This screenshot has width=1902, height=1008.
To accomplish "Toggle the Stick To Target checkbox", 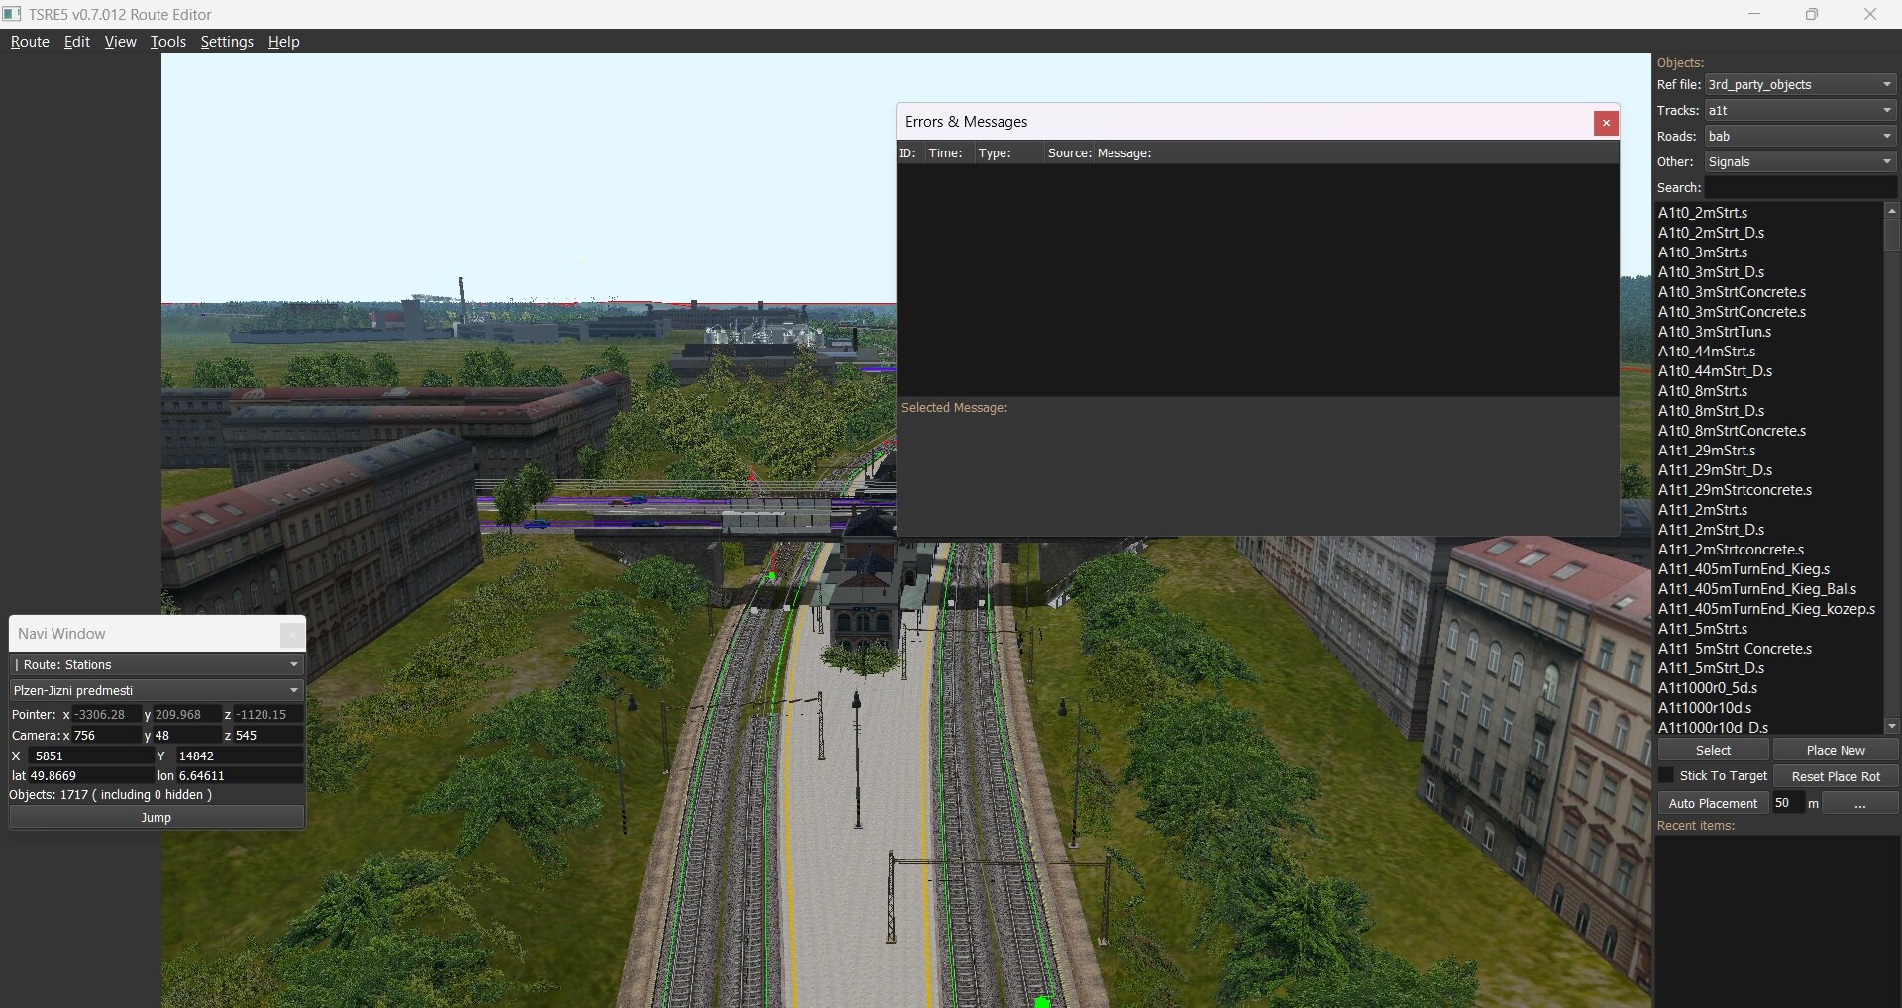I will tap(1666, 776).
